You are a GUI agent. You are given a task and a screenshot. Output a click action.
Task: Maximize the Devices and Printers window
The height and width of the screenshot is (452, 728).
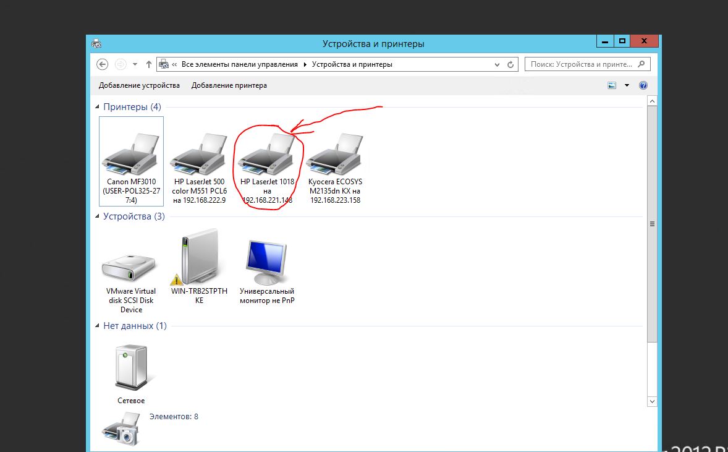tap(622, 41)
